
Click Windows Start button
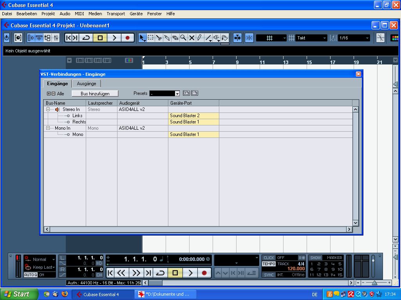tap(19, 294)
